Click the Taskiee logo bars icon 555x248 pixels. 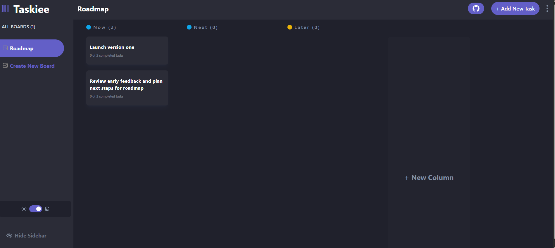(x=5, y=8)
